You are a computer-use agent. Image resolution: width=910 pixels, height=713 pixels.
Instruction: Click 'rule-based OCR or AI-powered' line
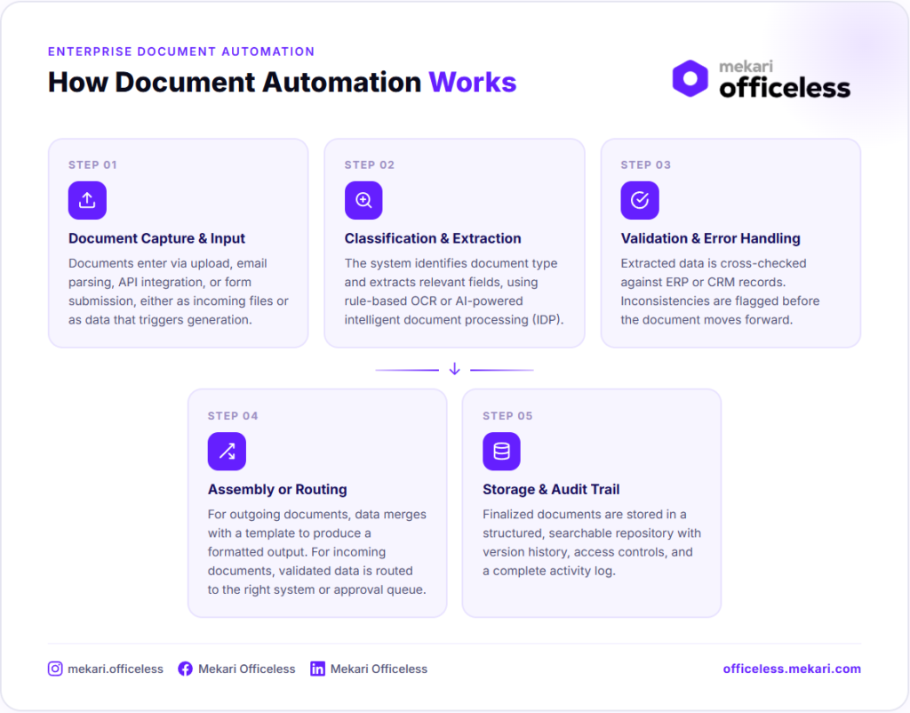tap(434, 300)
